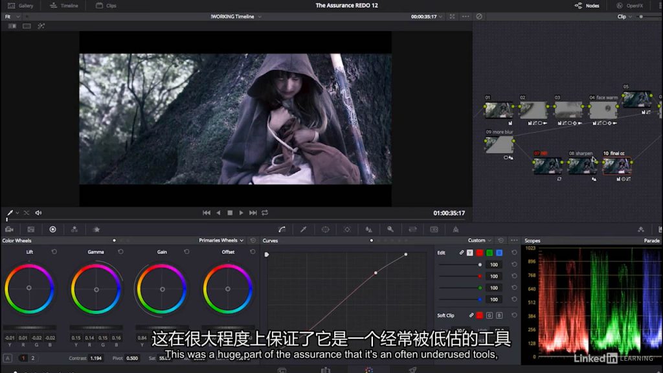
Task: Switch to color wheels page 2
Action: (32, 358)
